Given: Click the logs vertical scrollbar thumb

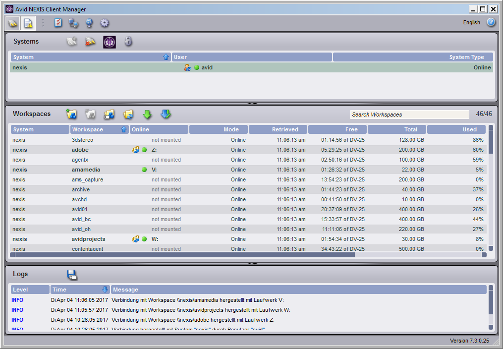Looking at the screenshot, I should (x=491, y=302).
